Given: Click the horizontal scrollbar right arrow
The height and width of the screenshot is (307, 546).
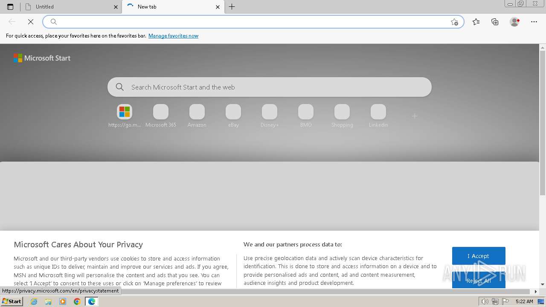Looking at the screenshot, I should 536,292.
